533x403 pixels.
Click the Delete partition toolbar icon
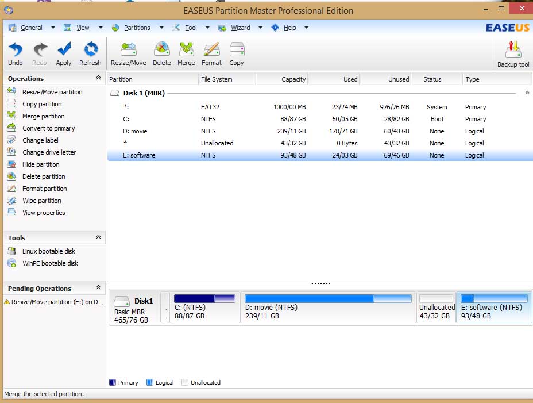point(161,53)
